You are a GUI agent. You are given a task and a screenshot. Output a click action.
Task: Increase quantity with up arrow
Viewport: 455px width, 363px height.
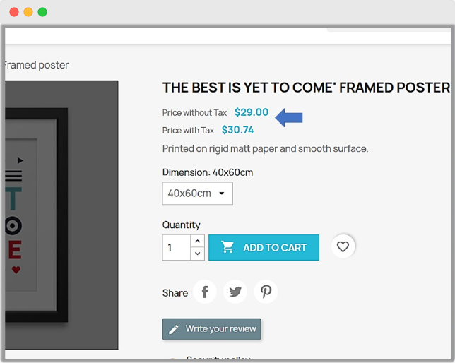point(198,241)
